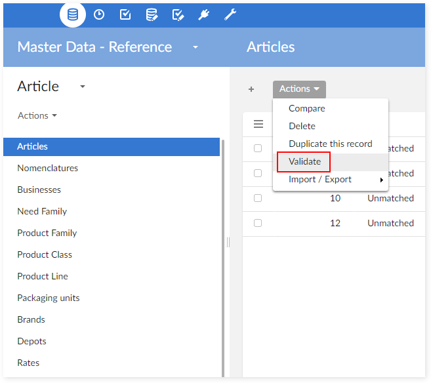Open the checkbox with pencil icon
This screenshot has height=383, width=431.
point(178,15)
